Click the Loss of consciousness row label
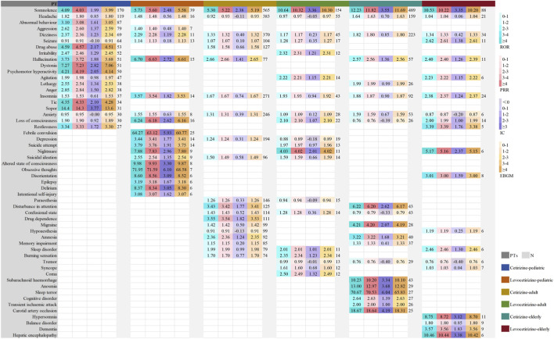554x339 pixels. [37, 120]
